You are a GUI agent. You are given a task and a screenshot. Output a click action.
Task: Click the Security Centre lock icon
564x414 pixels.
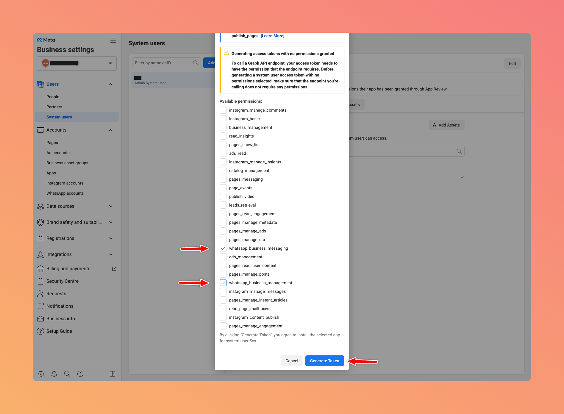coord(40,281)
